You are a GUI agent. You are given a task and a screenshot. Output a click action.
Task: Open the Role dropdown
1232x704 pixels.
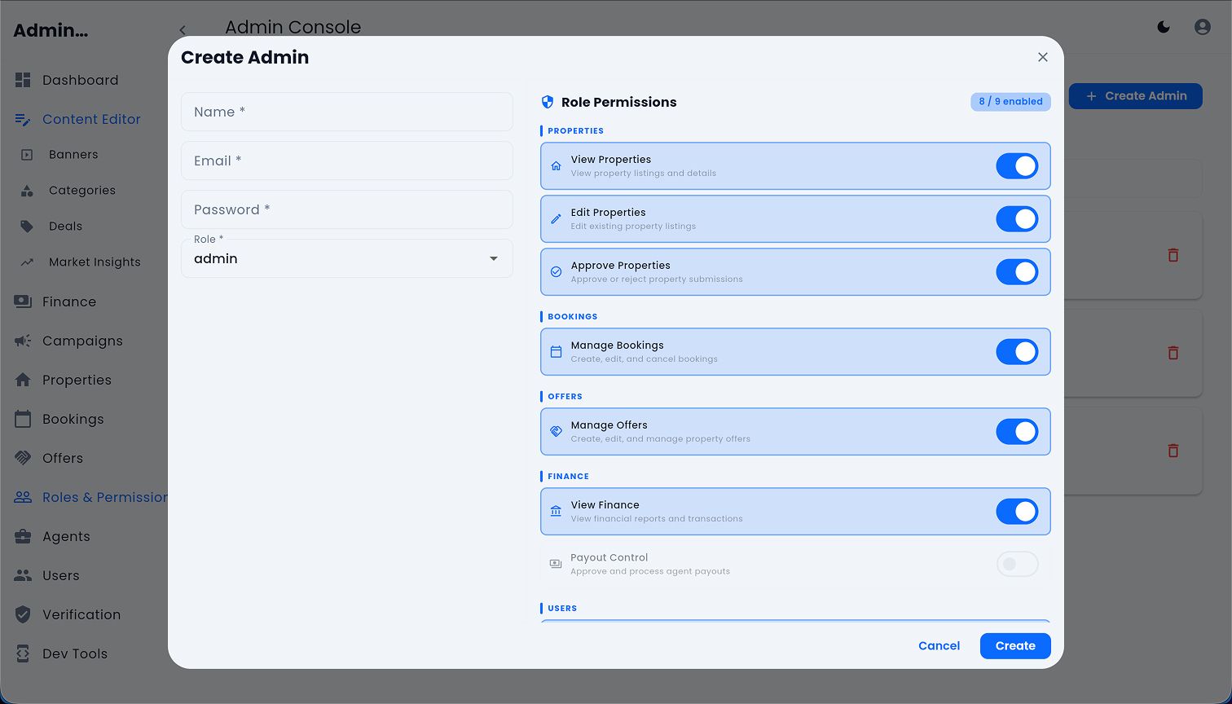(x=346, y=258)
